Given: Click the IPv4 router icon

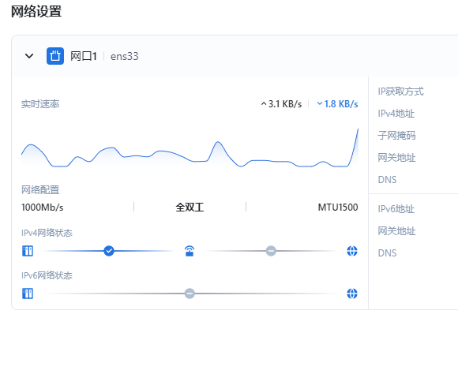Looking at the screenshot, I should [x=190, y=251].
